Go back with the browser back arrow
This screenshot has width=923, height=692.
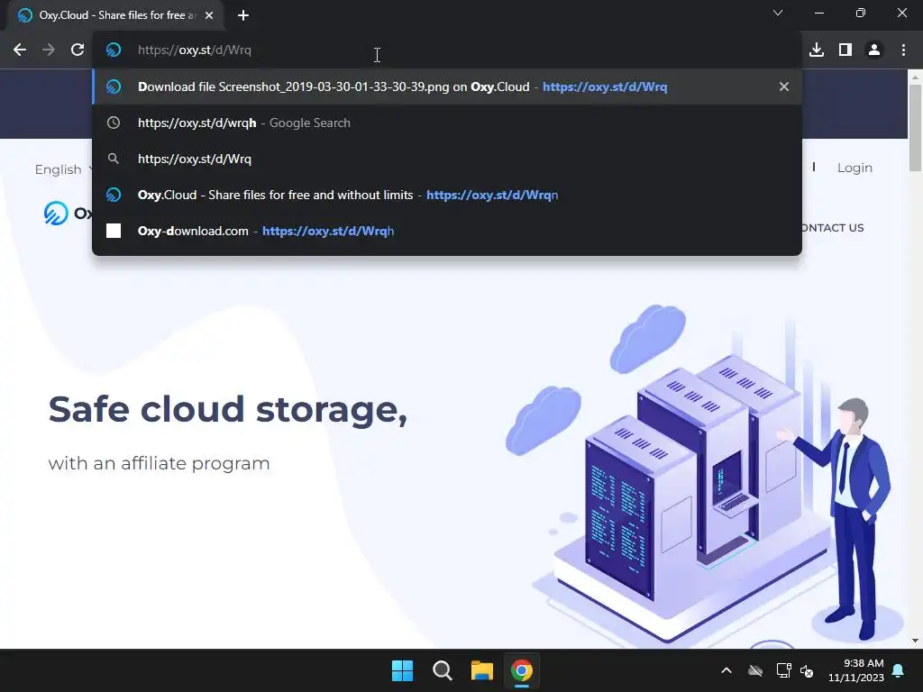tap(20, 50)
